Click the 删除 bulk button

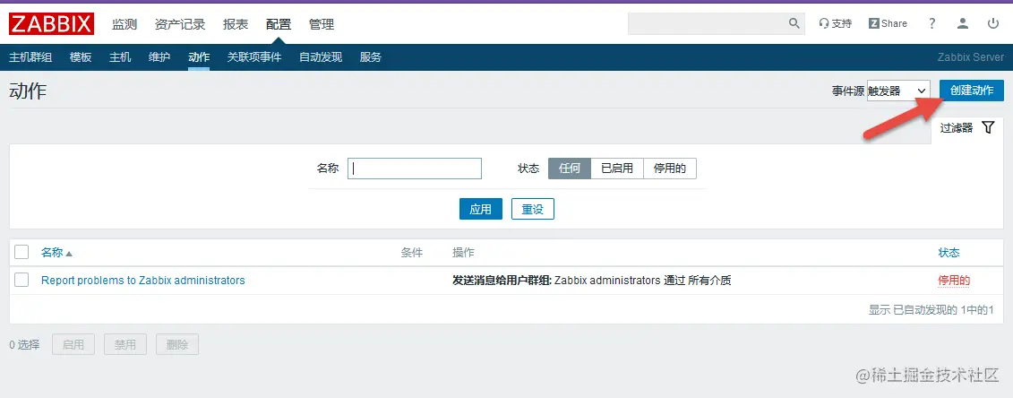177,344
